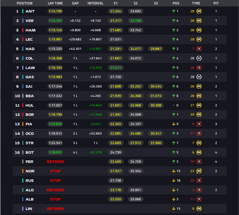
Task: Click the yellow down arrow for RUS
Action: pos(174,181)
